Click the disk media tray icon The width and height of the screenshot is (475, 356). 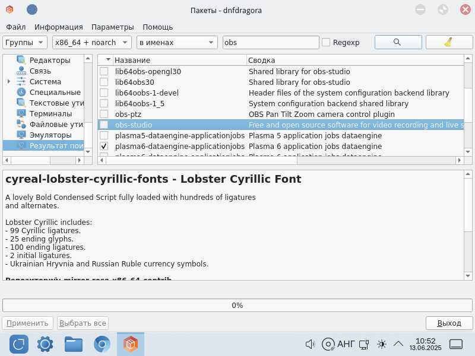pyautogui.click(x=328, y=344)
